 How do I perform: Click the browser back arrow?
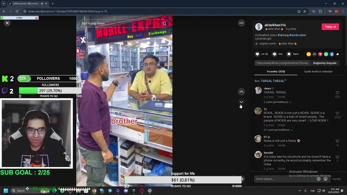(x=4, y=11)
